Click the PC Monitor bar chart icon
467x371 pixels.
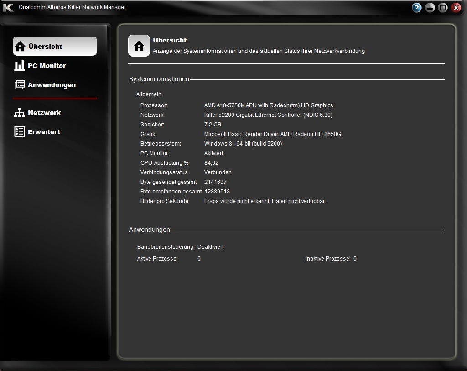[x=20, y=65]
